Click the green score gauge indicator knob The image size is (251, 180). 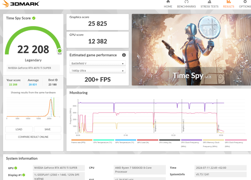pyautogui.click(x=60, y=51)
